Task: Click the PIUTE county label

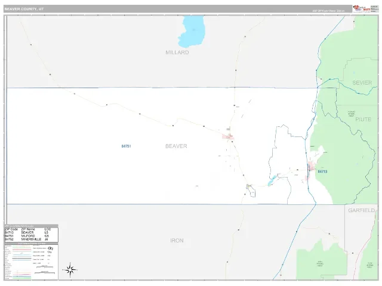Action: click(363, 119)
